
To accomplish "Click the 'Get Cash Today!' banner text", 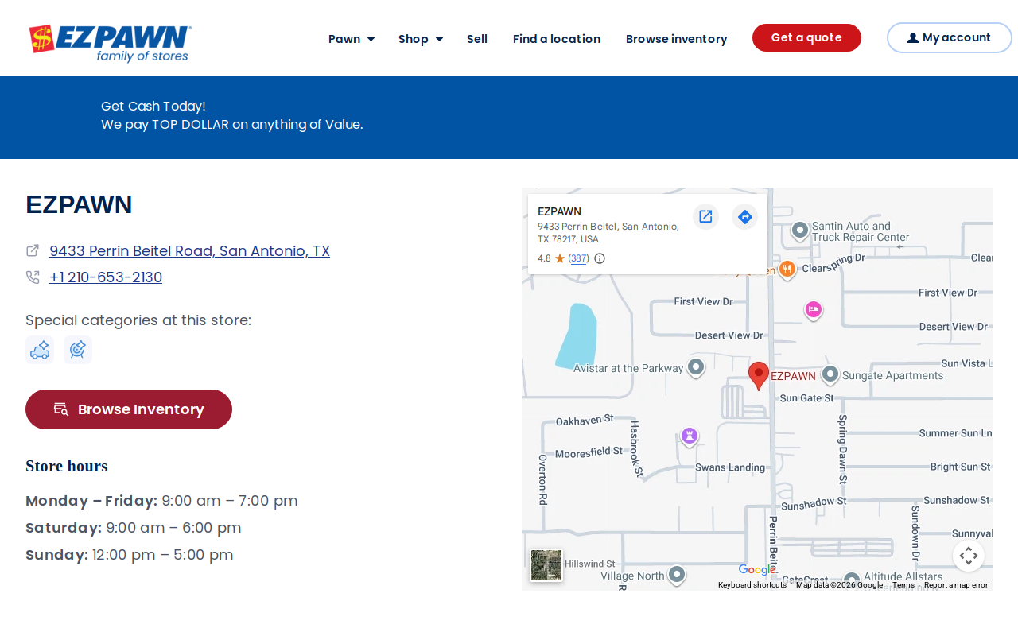I will click(153, 106).
